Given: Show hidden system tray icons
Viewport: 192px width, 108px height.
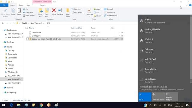Looking at the screenshot, I should 150,105.
